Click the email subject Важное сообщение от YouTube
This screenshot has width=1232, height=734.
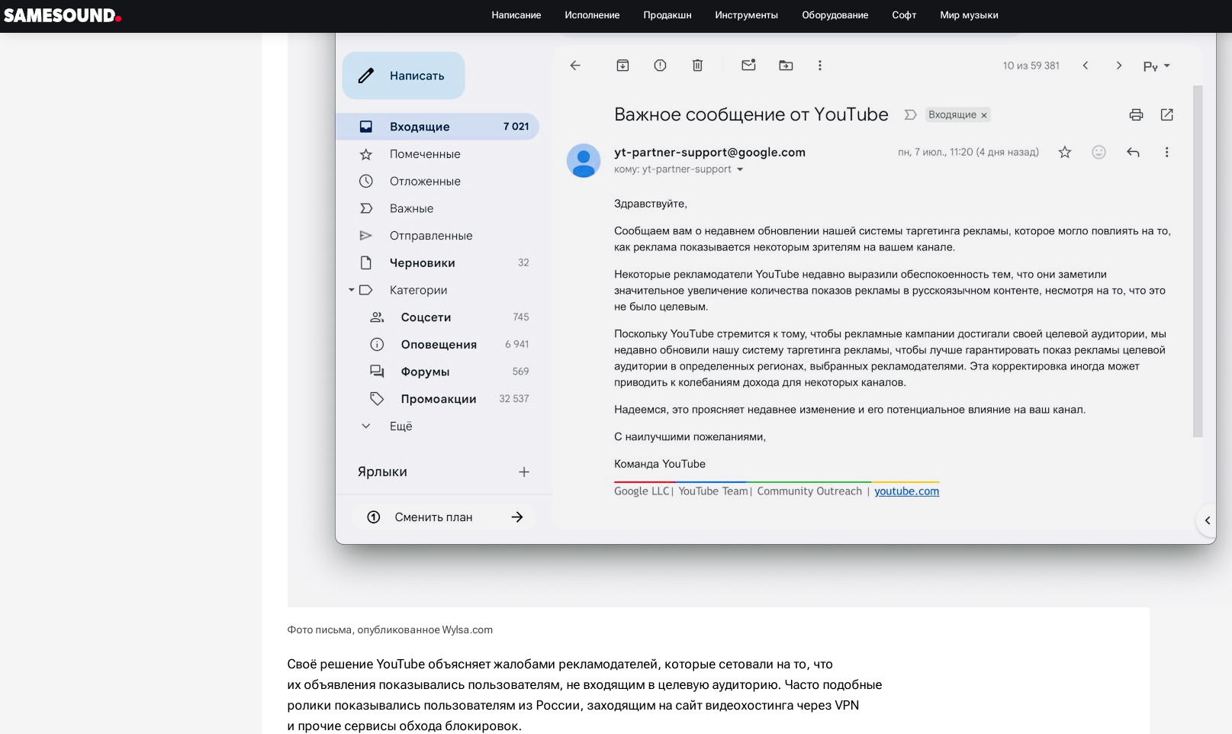(x=751, y=114)
